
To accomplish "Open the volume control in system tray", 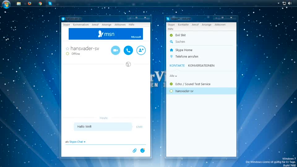I will (290, 3).
